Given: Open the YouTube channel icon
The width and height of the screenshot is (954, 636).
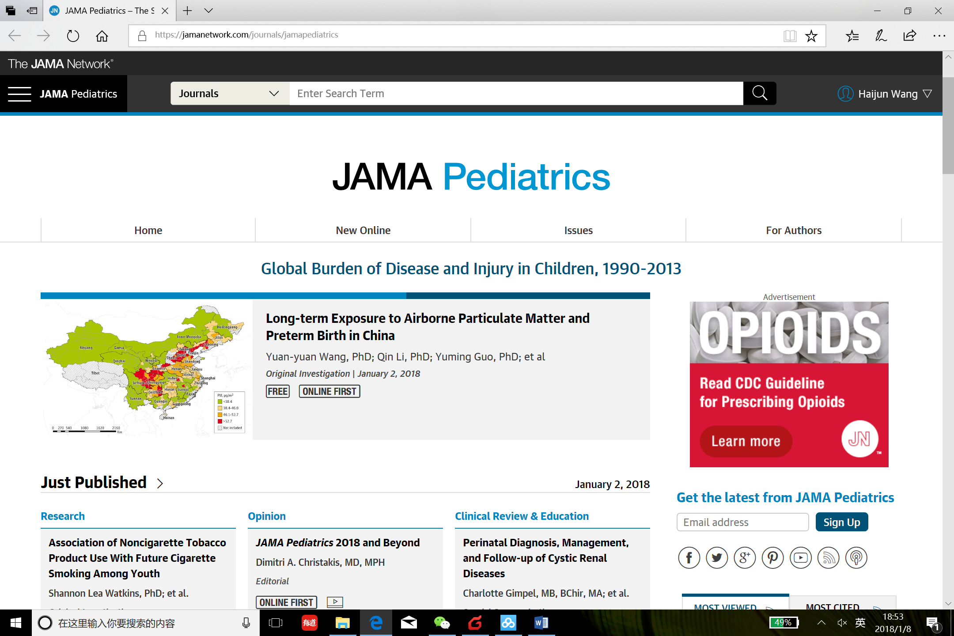Looking at the screenshot, I should (800, 558).
